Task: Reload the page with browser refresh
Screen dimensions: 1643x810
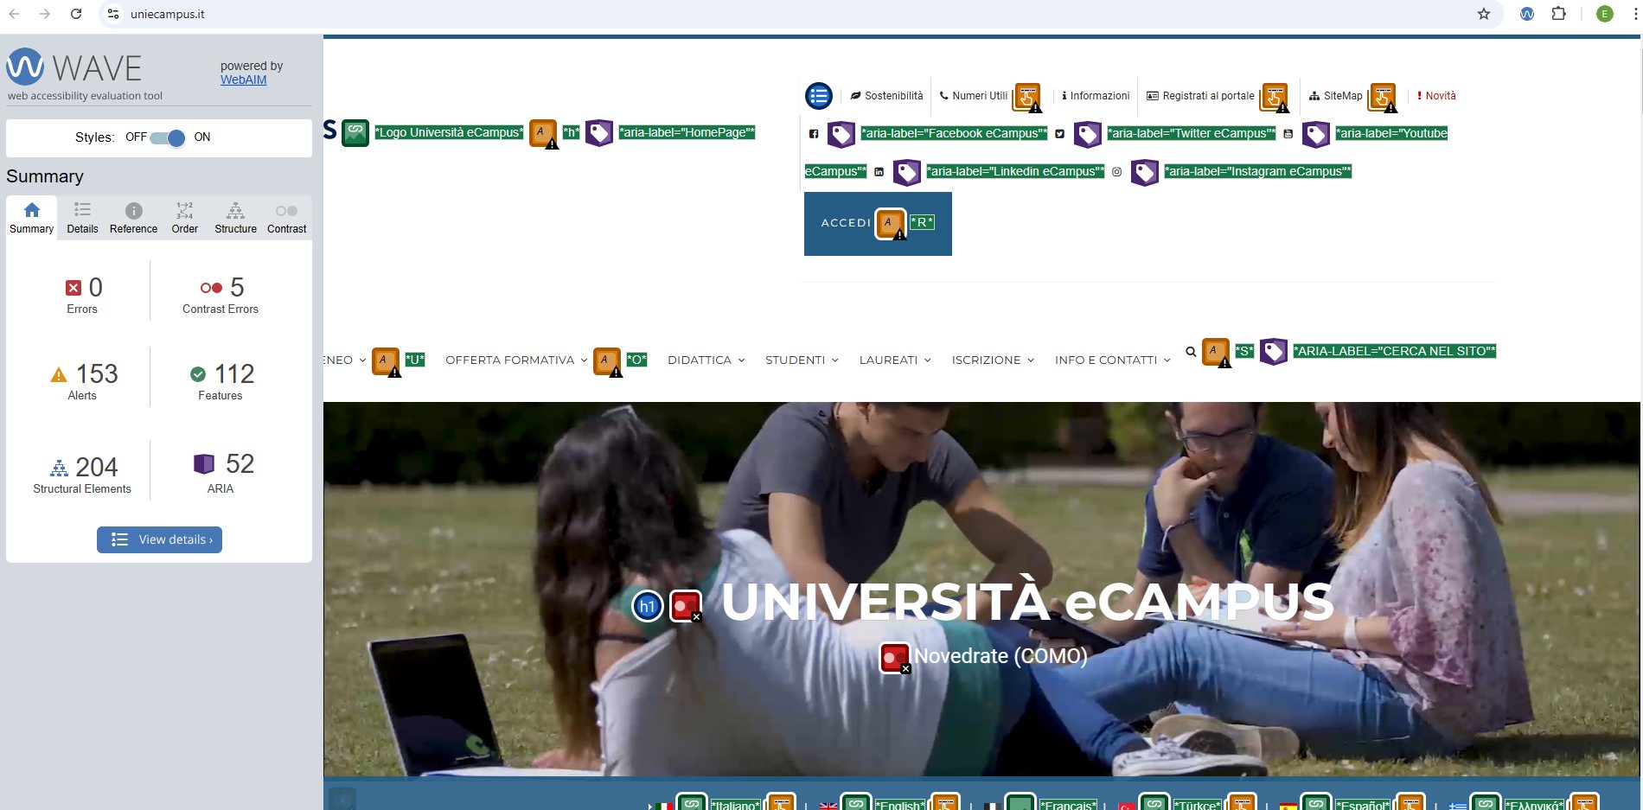Action: tap(76, 14)
